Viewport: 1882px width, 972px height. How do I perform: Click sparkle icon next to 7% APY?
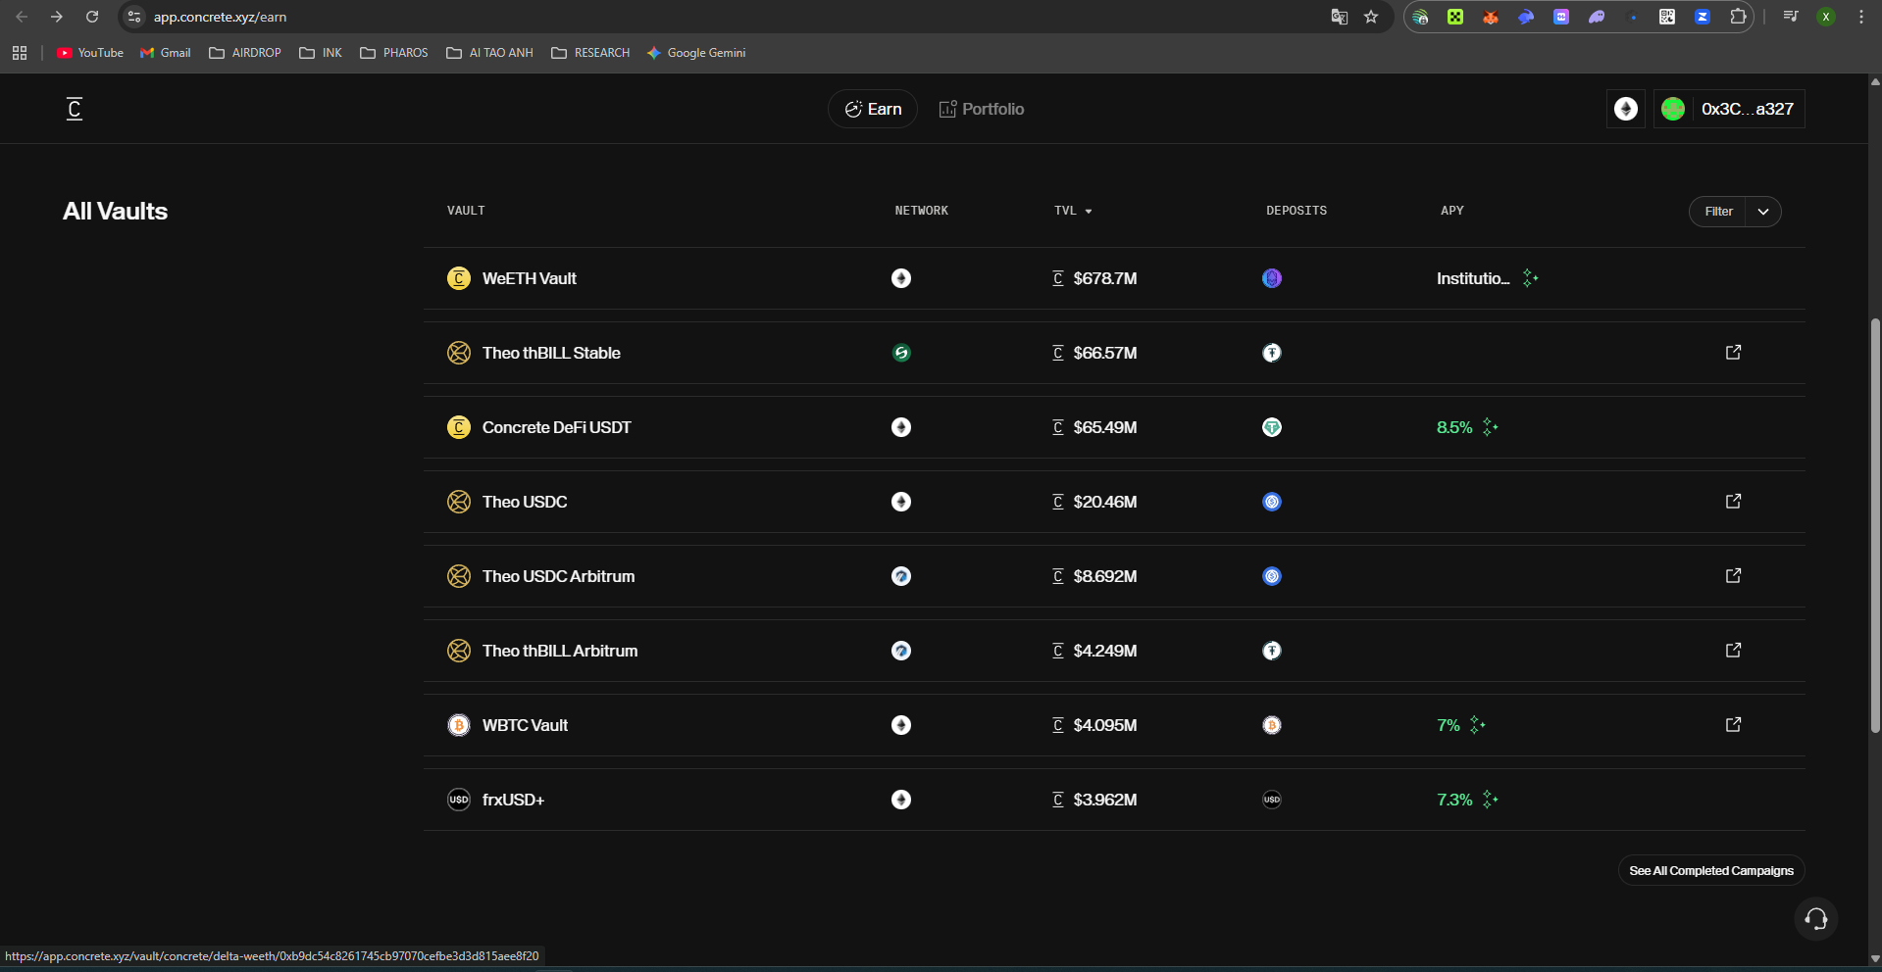pos(1478,725)
